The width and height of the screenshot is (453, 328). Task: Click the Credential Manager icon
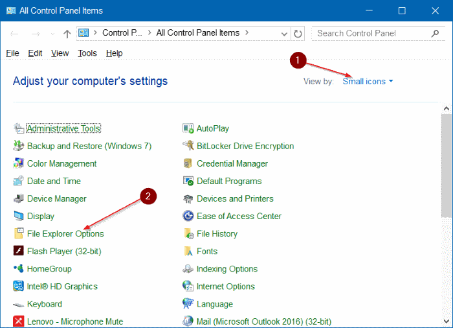click(188, 163)
